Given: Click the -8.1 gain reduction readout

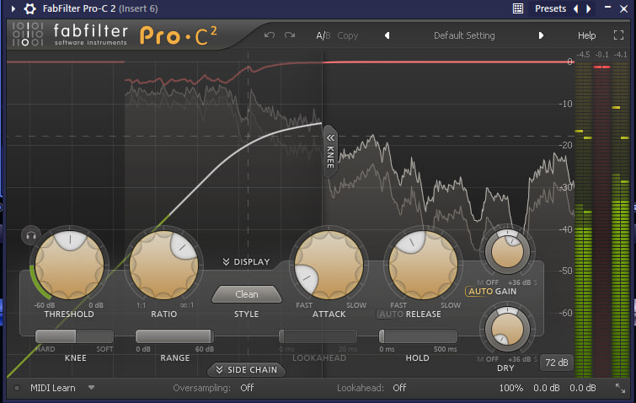Looking at the screenshot, I should click(602, 55).
